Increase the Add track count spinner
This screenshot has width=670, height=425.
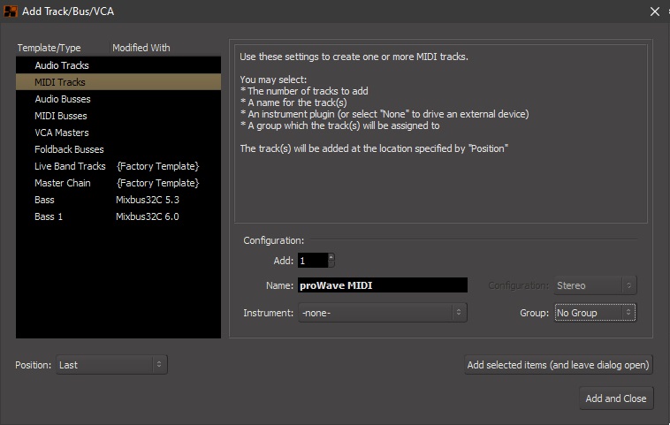pos(331,257)
